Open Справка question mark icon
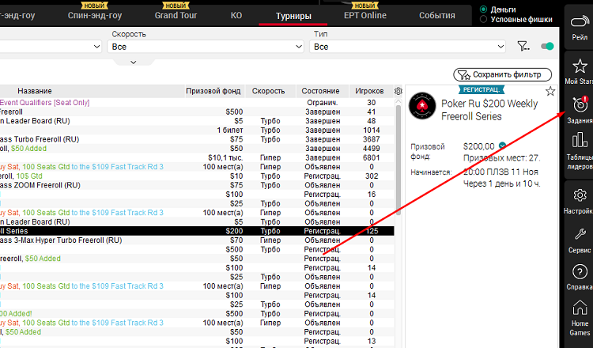This screenshot has width=593, height=348. click(x=579, y=277)
